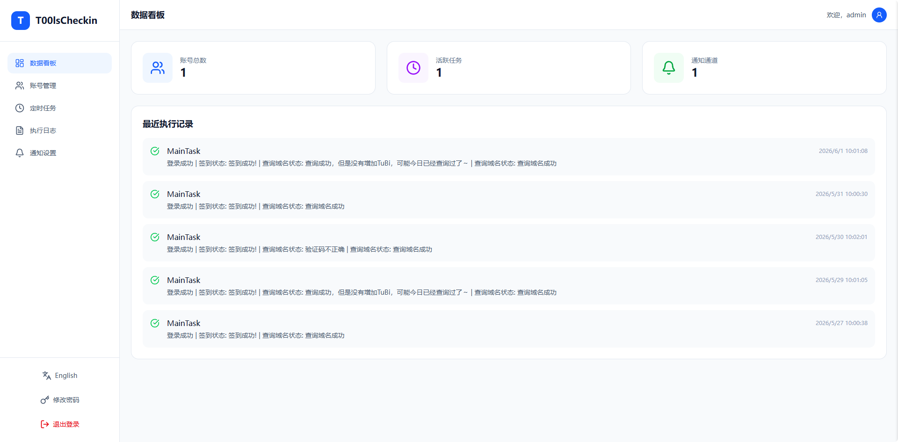The height and width of the screenshot is (442, 898).
Task: Go to 定时任务 scheduled tasks
Action: tap(59, 108)
